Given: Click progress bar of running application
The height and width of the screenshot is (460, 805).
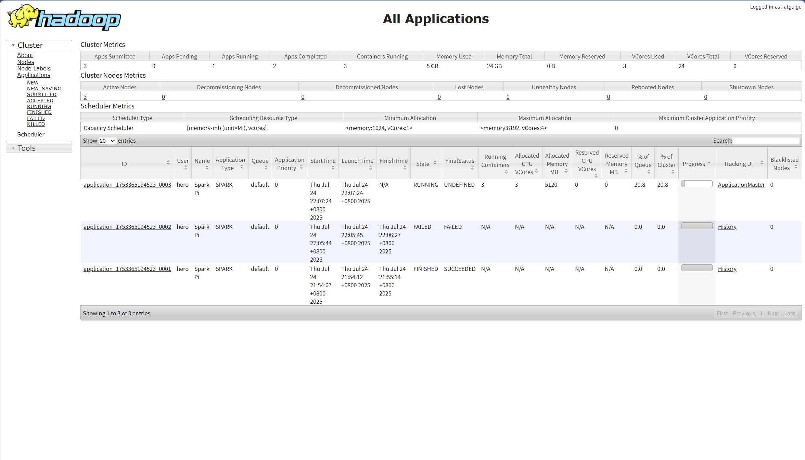Looking at the screenshot, I should point(697,184).
